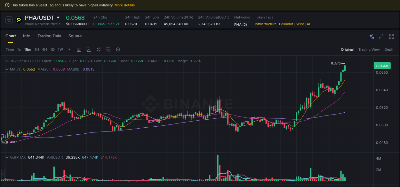Collapse the volume indicator panel
This screenshot has height=187, width=400.
click(7, 157)
